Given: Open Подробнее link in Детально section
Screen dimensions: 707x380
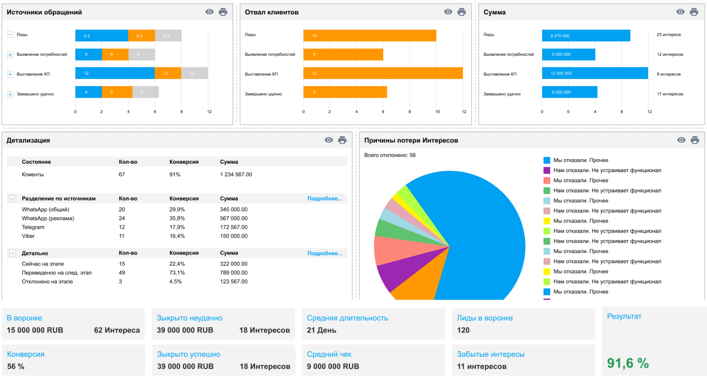Looking at the screenshot, I should [x=325, y=253].
